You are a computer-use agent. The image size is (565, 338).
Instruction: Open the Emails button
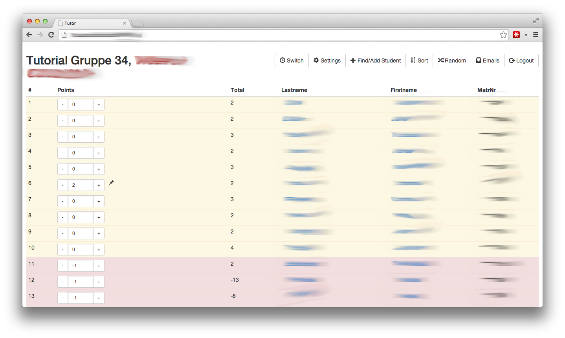tap(488, 61)
